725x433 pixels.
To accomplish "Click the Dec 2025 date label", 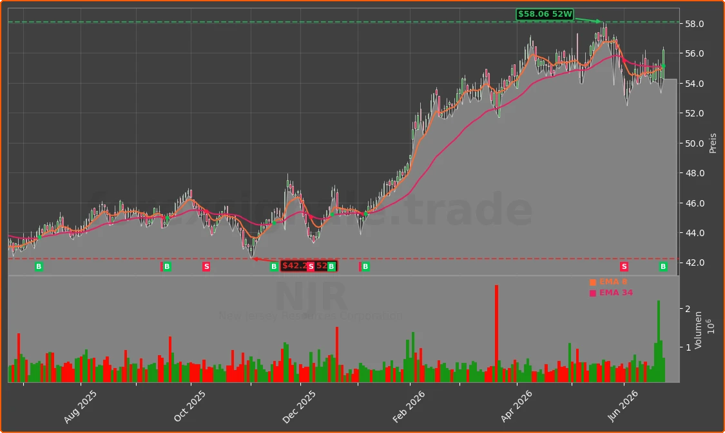I will click(299, 407).
